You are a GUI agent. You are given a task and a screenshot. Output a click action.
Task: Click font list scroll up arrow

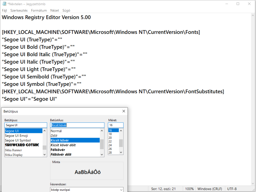[x=44, y=131]
